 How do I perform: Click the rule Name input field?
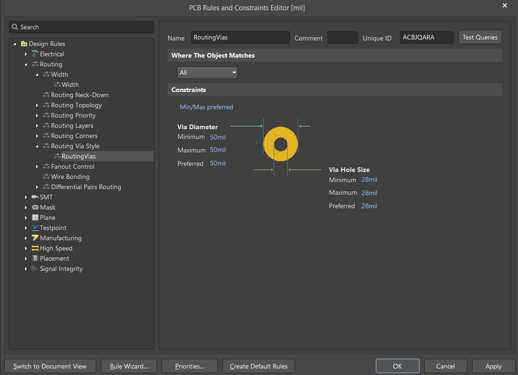tap(240, 38)
